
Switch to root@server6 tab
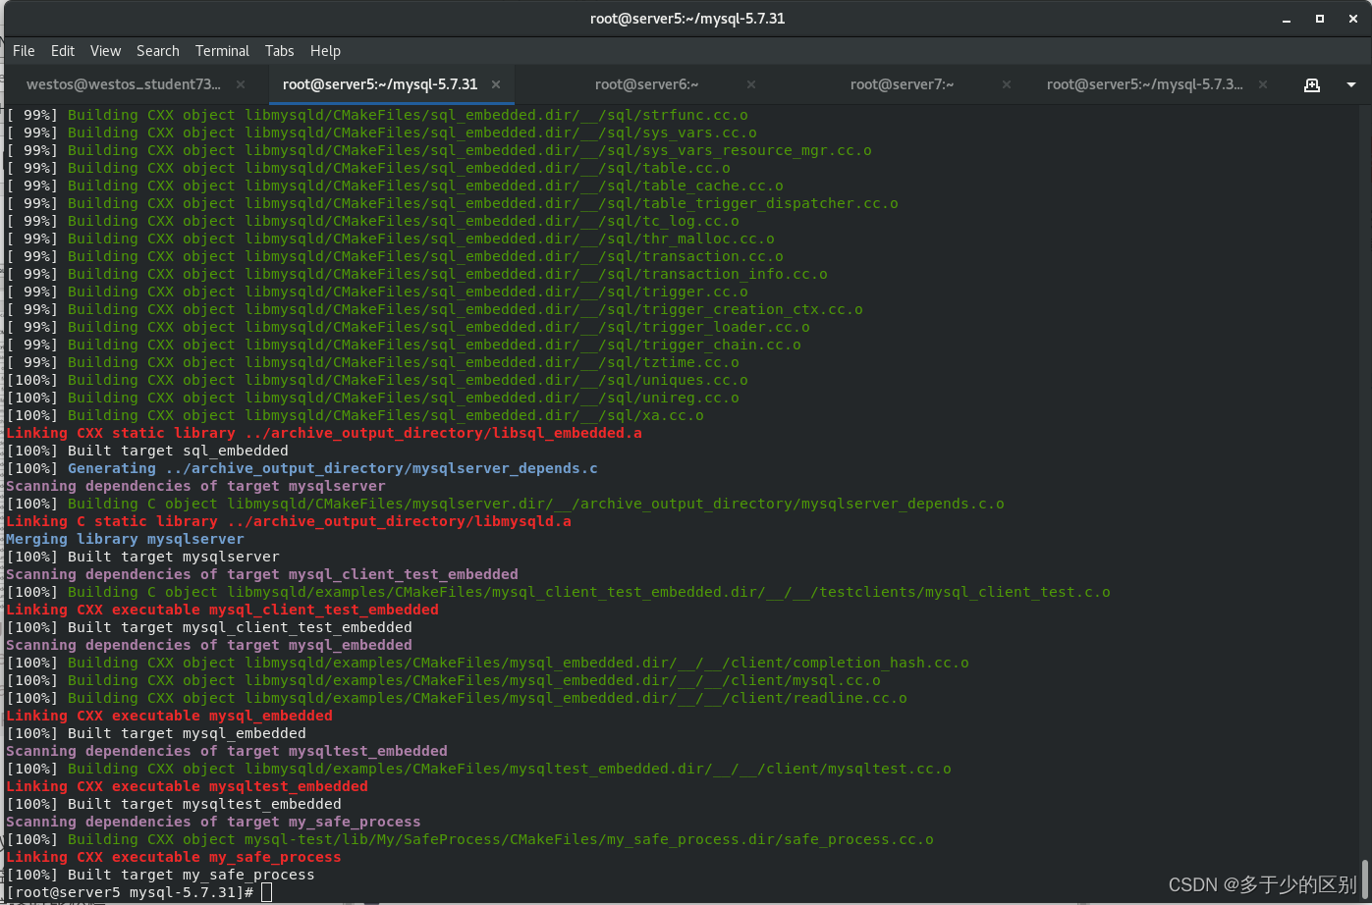tap(647, 84)
